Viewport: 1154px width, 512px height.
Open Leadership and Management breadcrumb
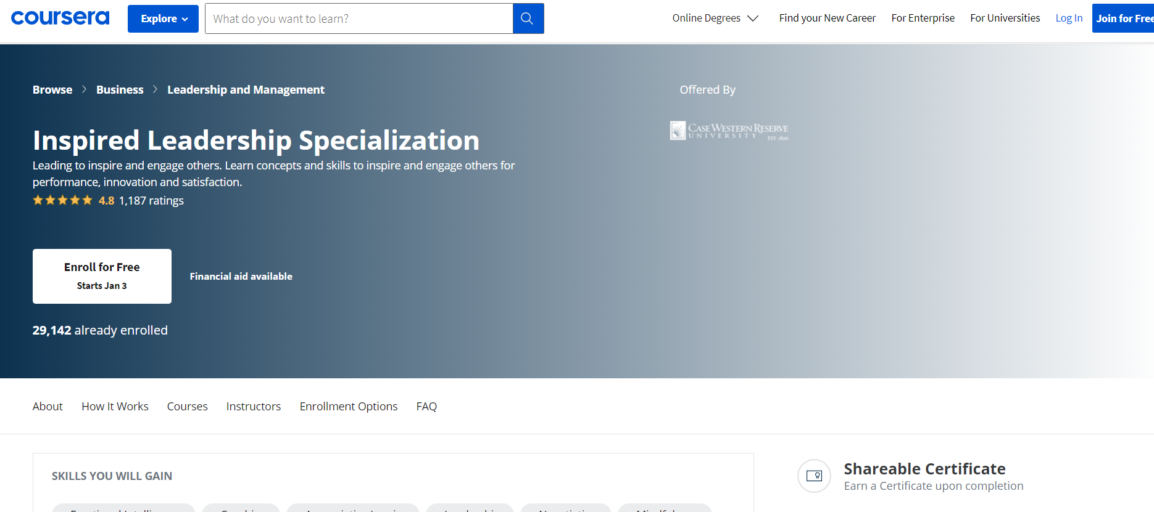[246, 89]
